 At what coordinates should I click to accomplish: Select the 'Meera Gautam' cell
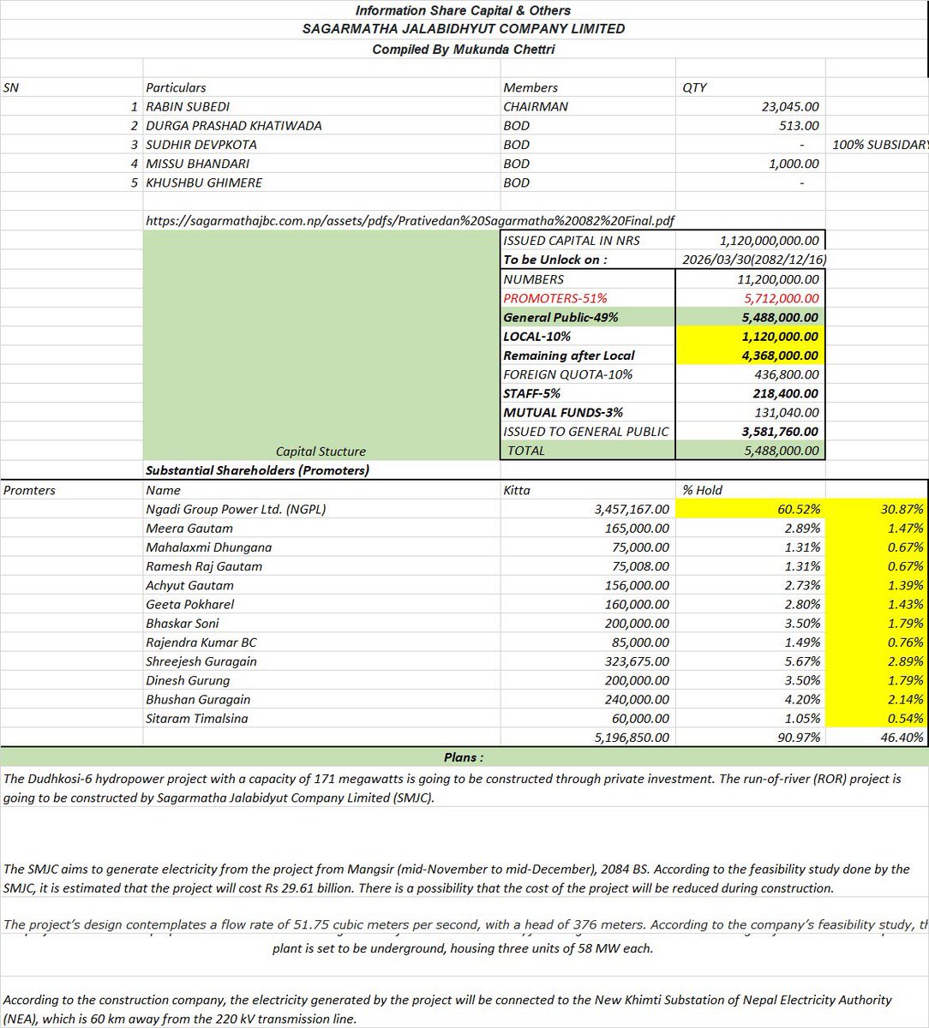[x=321, y=529]
